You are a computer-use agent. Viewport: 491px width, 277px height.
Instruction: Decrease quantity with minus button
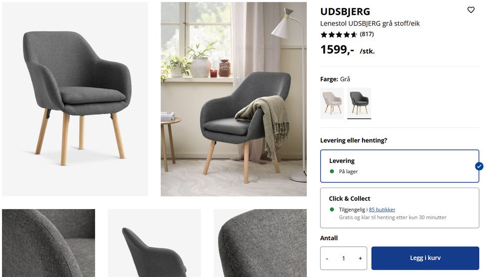327,259
